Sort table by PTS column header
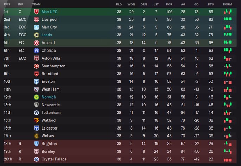The width and height of the screenshot is (241, 166). point(211,4)
